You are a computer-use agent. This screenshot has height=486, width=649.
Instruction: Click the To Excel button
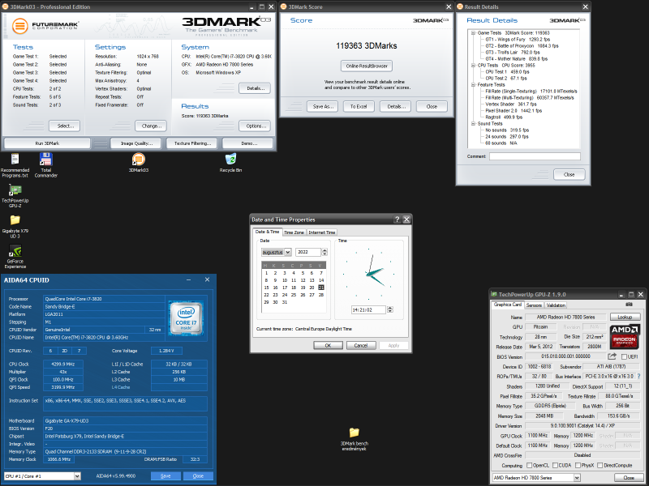pos(359,107)
